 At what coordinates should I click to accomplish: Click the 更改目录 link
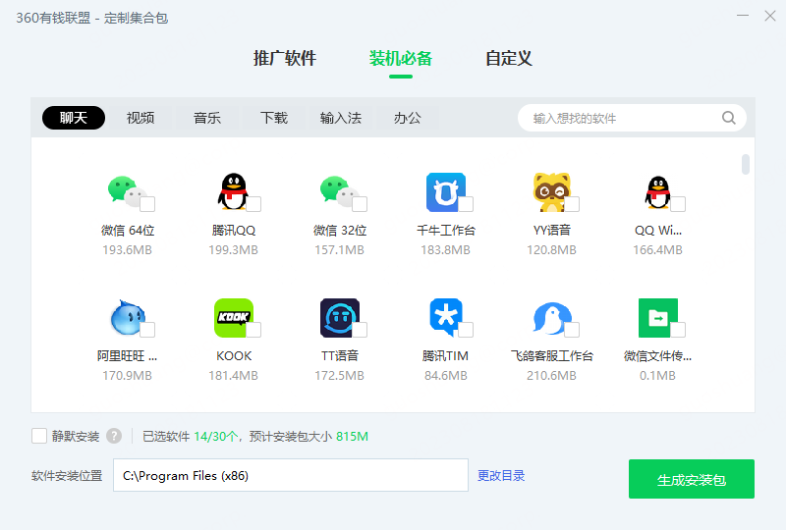tap(501, 475)
